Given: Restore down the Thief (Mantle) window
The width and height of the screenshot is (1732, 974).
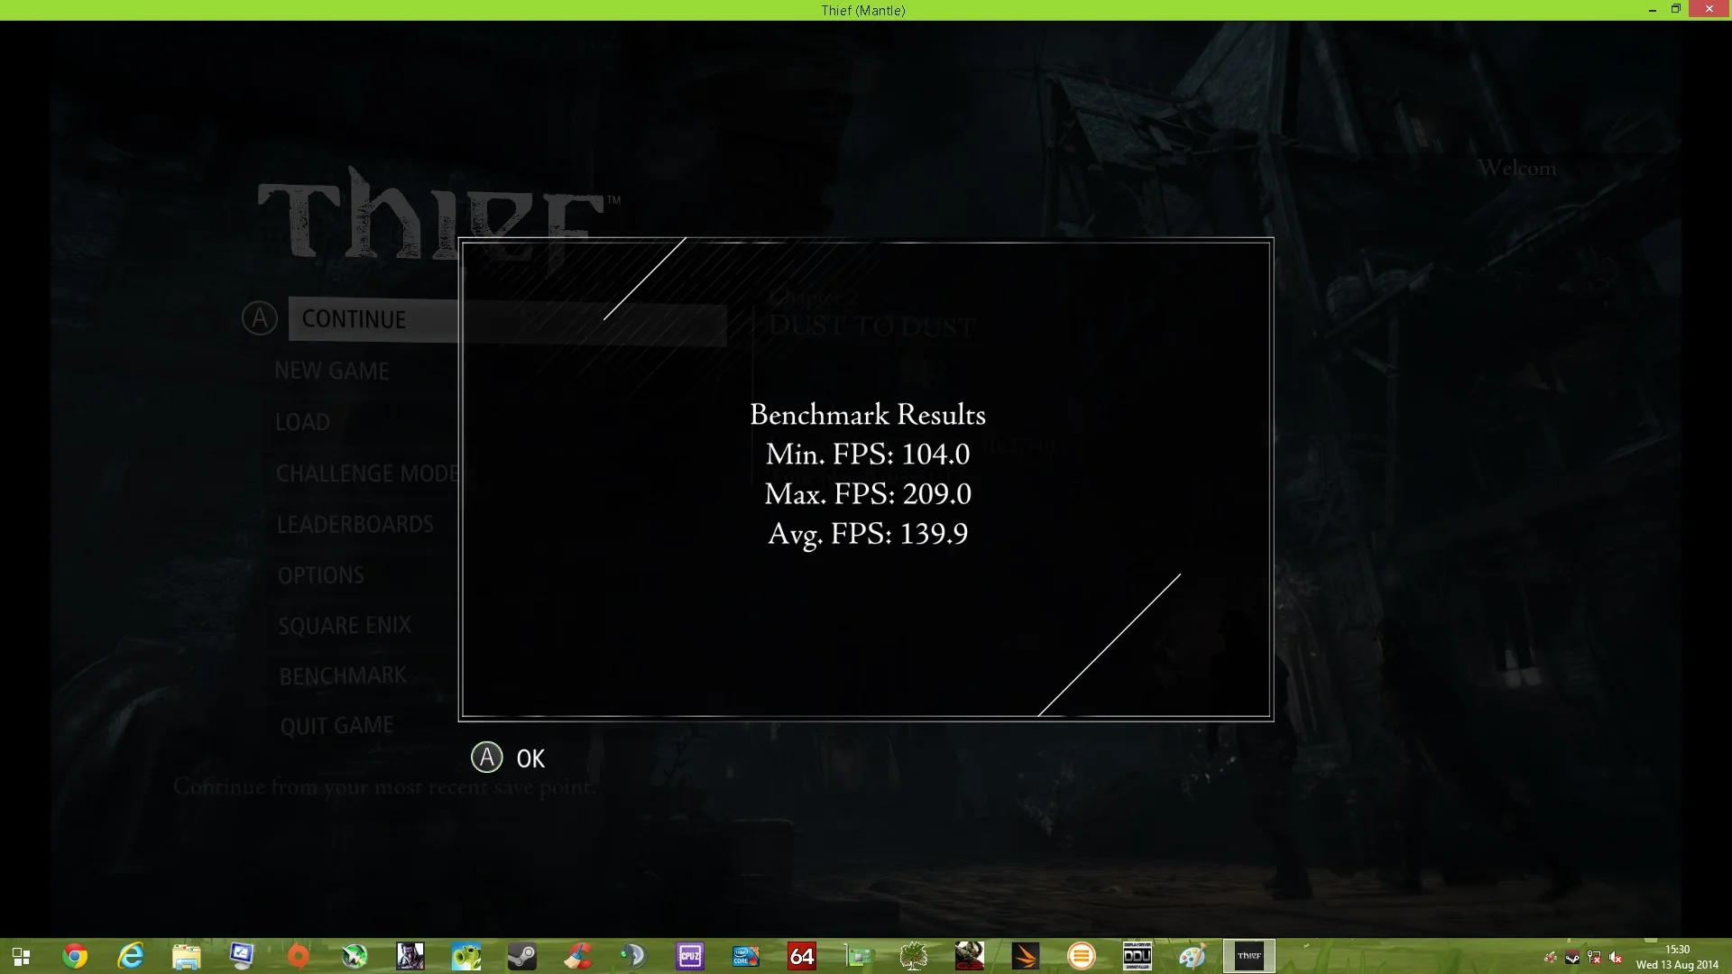Looking at the screenshot, I should click(x=1676, y=9).
